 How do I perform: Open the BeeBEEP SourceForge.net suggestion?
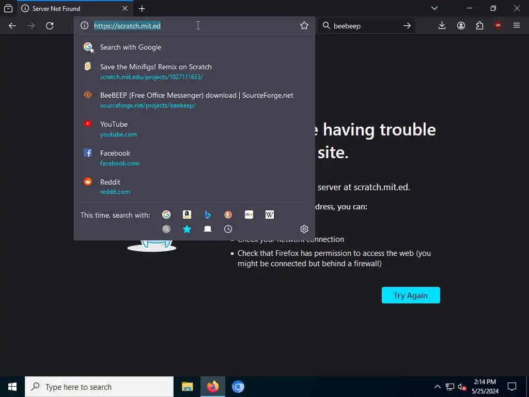pyautogui.click(x=195, y=100)
